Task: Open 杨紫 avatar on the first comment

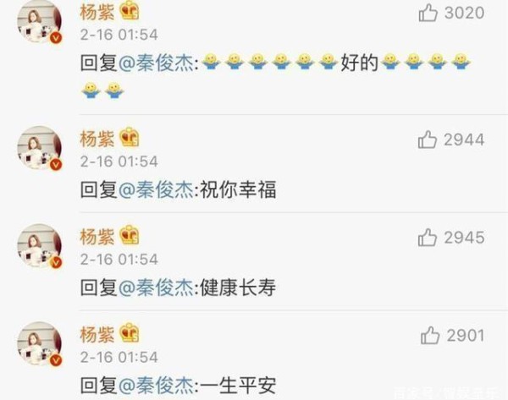Action: point(40,21)
